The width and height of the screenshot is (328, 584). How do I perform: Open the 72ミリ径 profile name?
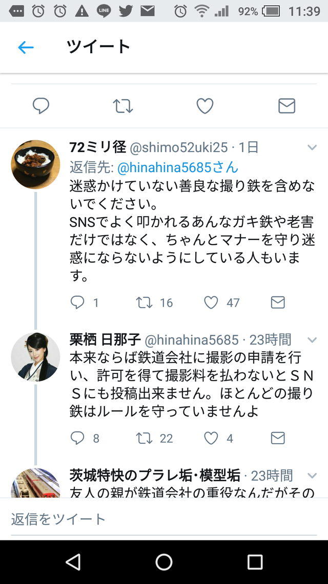tap(98, 147)
